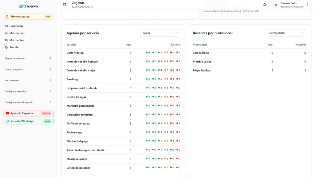Select Perfilado de barba

pyautogui.click(x=123, y=124)
